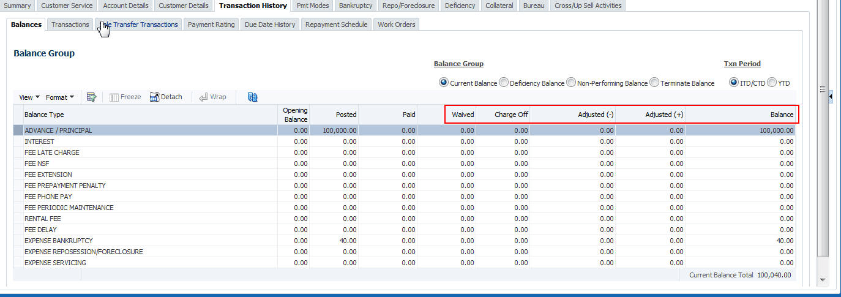The width and height of the screenshot is (841, 297).
Task: Open the Format dropdown menu
Action: point(59,97)
